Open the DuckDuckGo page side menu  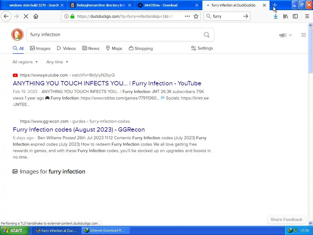point(304,35)
